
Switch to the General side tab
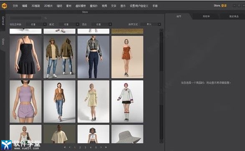pyautogui.click(x=3, y=20)
